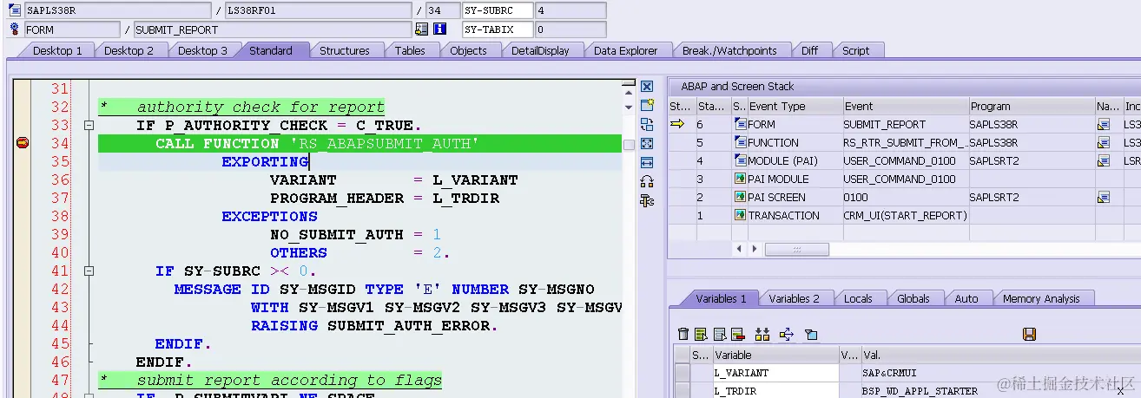Click the SAP&CRMUI value cell
Viewport: 1141px width, 398px height.
pyautogui.click(x=1001, y=373)
